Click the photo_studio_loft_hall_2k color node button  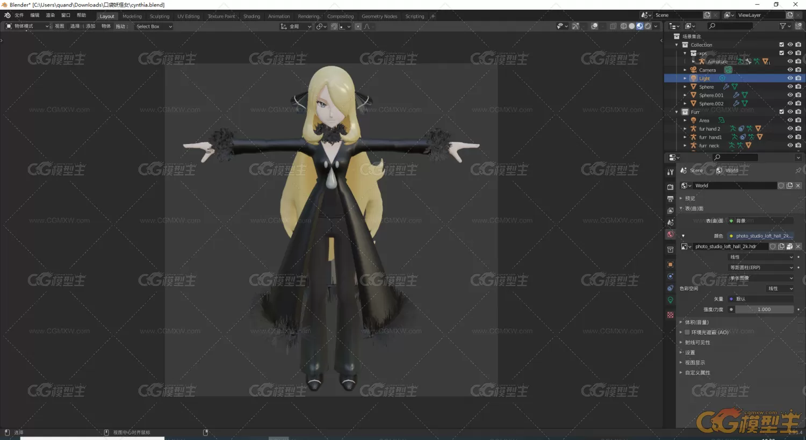click(761, 236)
